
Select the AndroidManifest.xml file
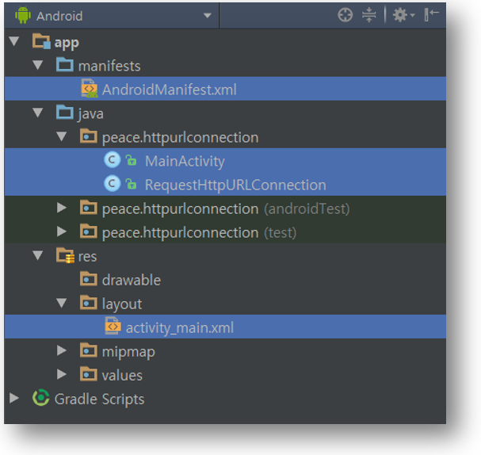pos(170,90)
